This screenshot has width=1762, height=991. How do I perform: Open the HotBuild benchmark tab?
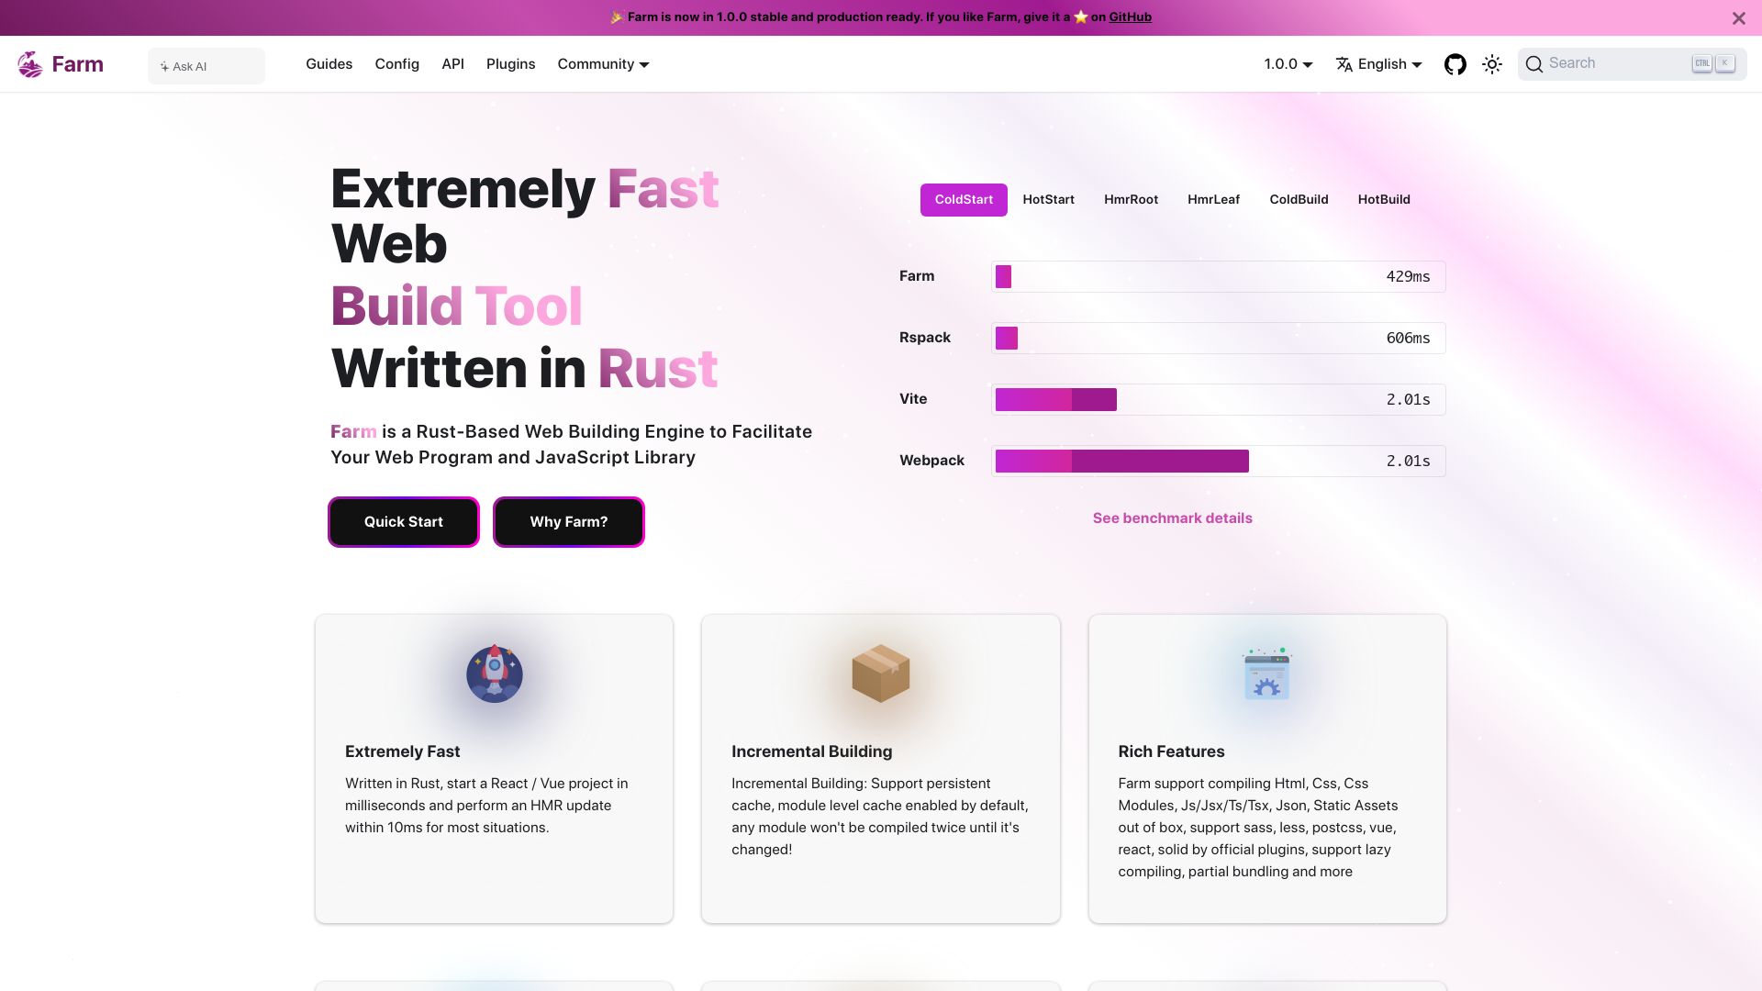click(1384, 200)
